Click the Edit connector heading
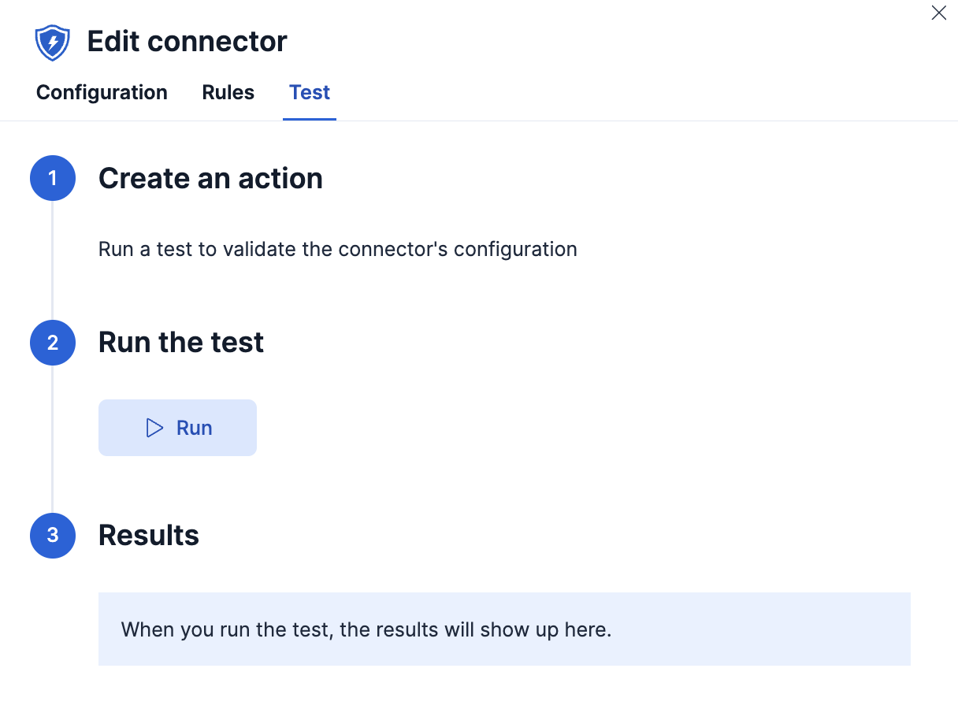The height and width of the screenshot is (709, 958). click(x=187, y=40)
